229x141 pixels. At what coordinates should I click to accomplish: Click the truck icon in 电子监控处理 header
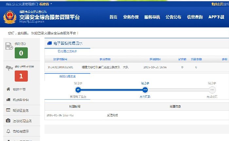coord(49,43)
